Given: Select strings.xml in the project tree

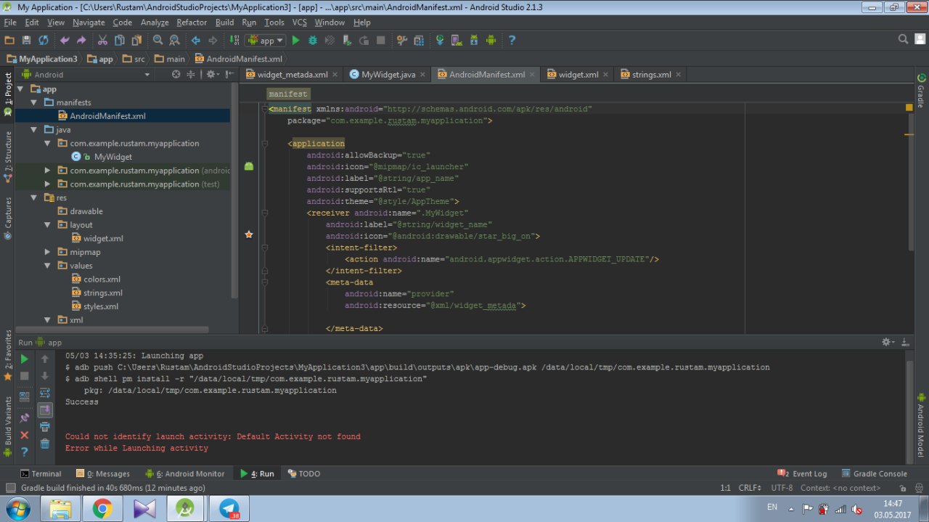Looking at the screenshot, I should click(97, 293).
